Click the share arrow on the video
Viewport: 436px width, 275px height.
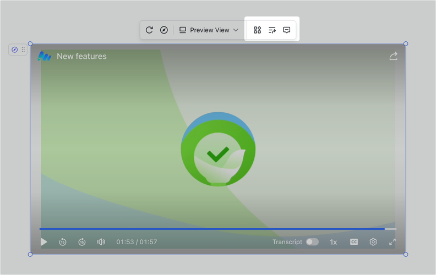pos(393,56)
